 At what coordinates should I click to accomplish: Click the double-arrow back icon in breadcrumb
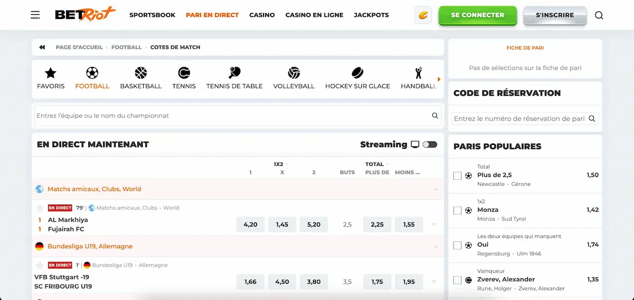click(x=42, y=47)
